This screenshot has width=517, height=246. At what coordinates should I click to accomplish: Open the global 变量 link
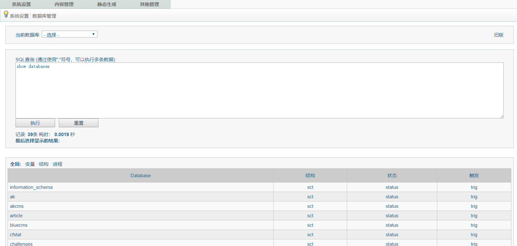coord(30,164)
